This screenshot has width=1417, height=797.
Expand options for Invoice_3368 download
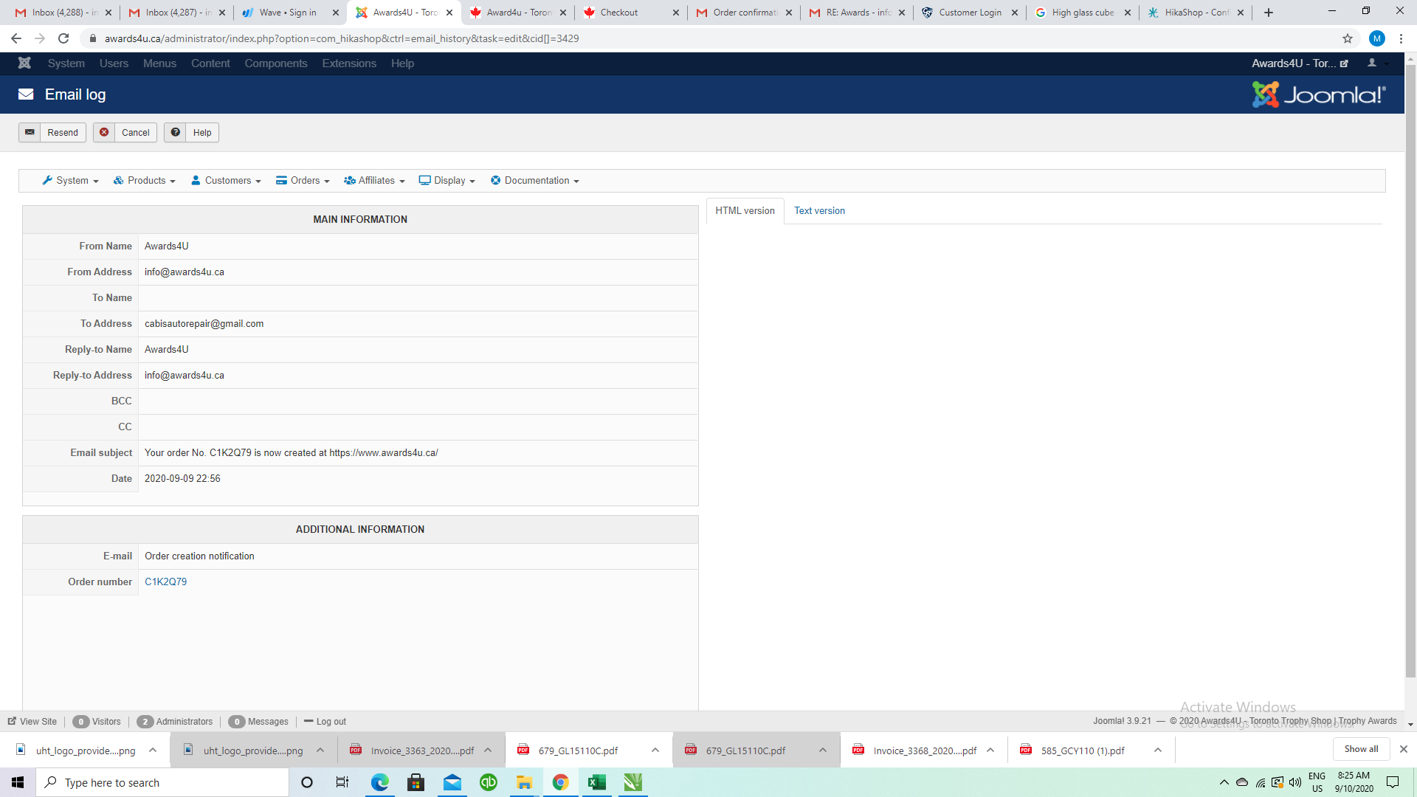(x=990, y=751)
